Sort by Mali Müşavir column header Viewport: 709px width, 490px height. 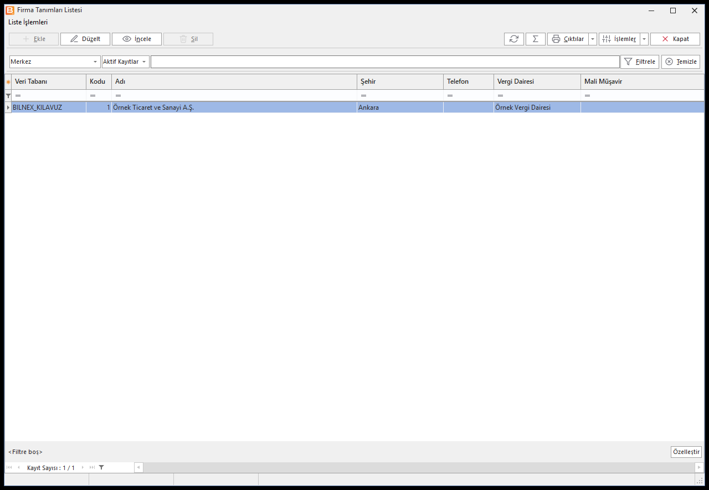click(x=643, y=81)
